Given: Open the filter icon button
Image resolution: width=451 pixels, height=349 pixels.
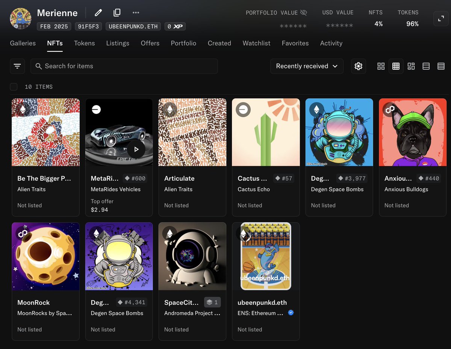Looking at the screenshot, I should point(17,66).
